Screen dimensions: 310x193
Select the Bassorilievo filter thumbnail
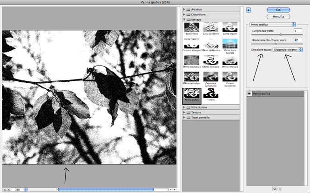(192, 27)
